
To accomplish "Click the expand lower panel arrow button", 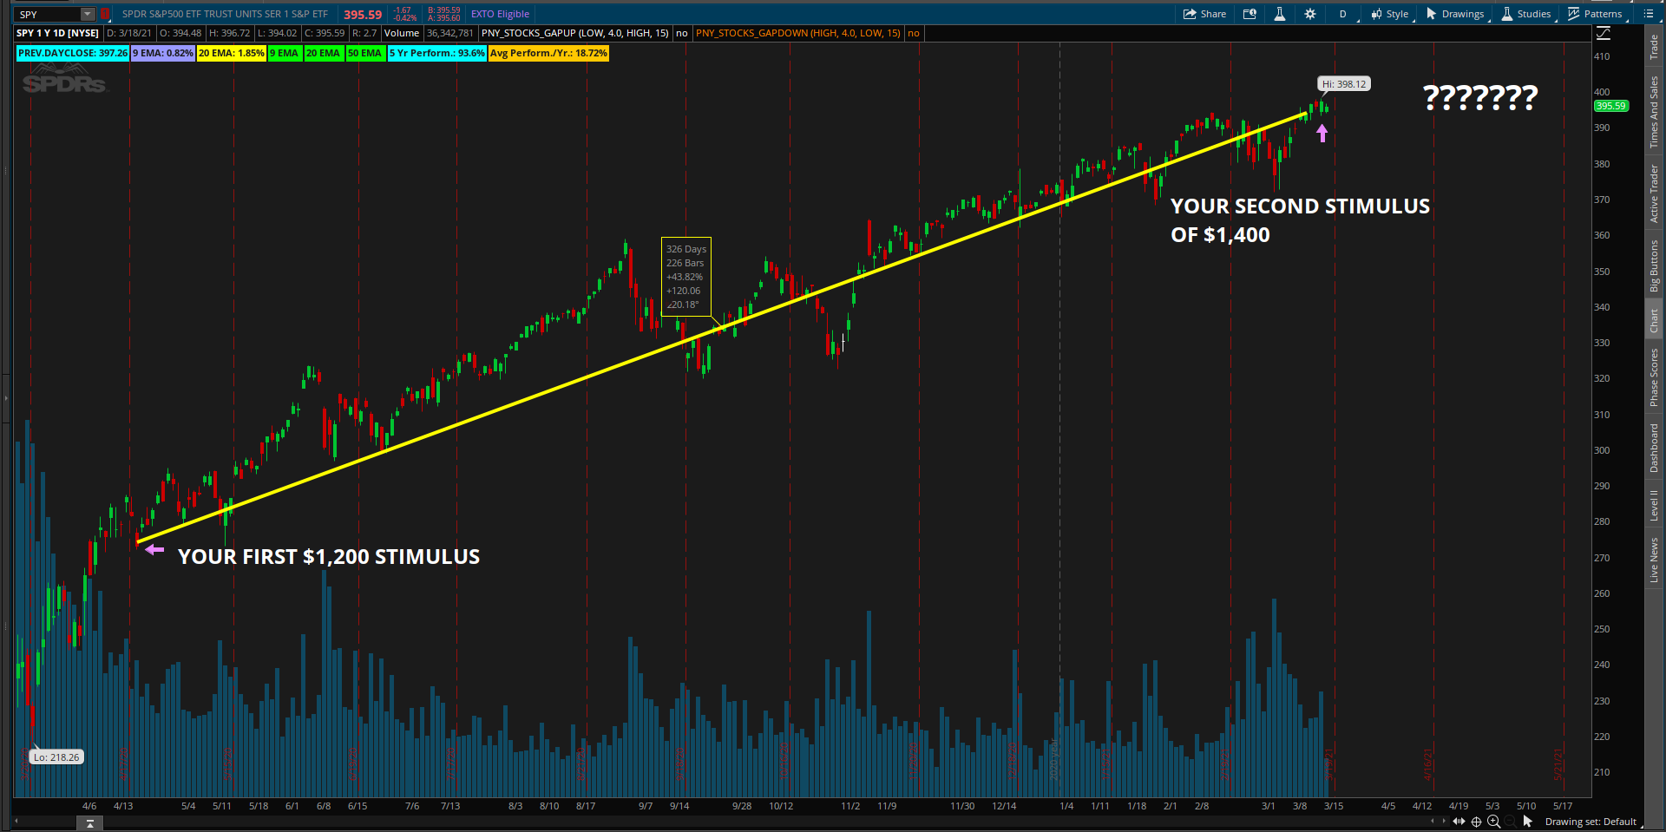I will click(x=89, y=823).
